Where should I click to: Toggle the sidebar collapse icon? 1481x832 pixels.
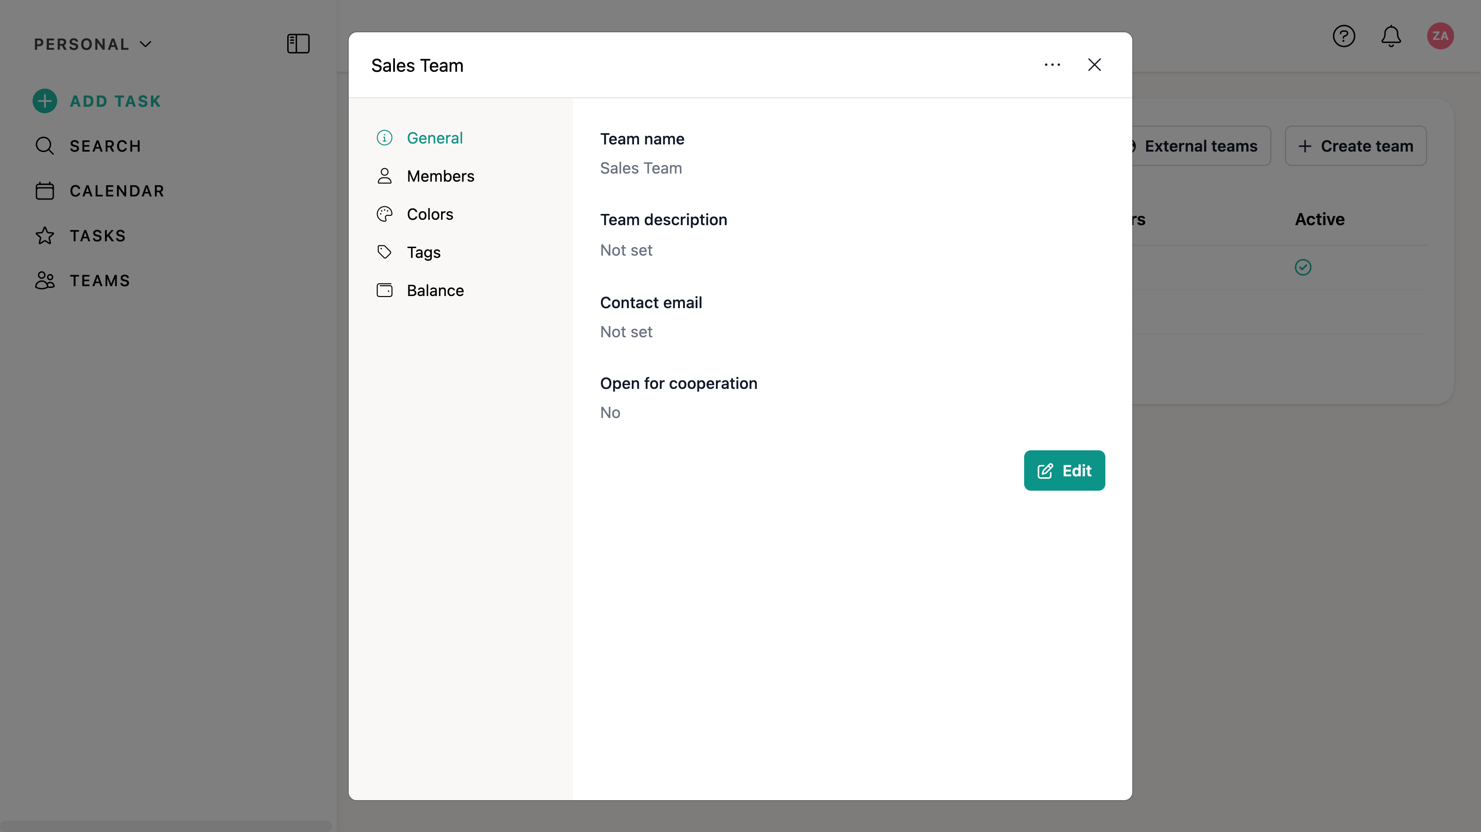point(298,44)
